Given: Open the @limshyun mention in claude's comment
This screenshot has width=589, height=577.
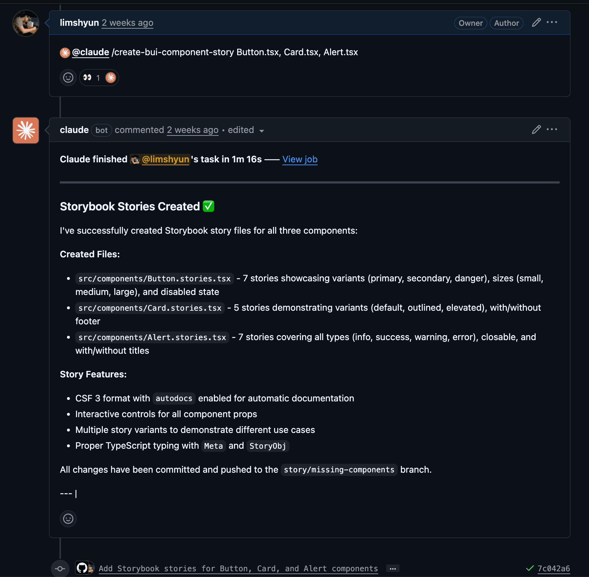Looking at the screenshot, I should pyautogui.click(x=165, y=159).
